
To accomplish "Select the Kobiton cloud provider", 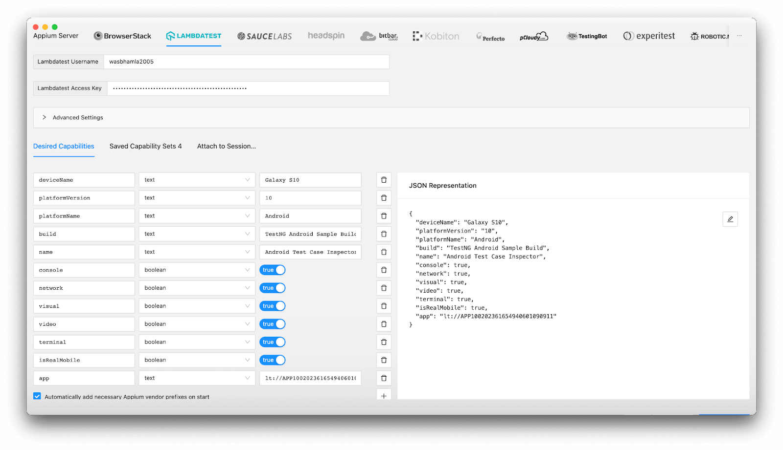I will click(x=435, y=36).
